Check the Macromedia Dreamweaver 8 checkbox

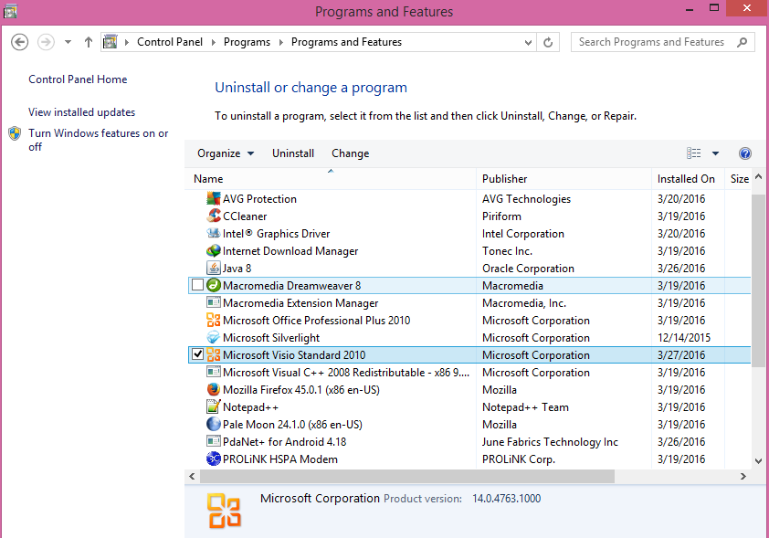[197, 285]
